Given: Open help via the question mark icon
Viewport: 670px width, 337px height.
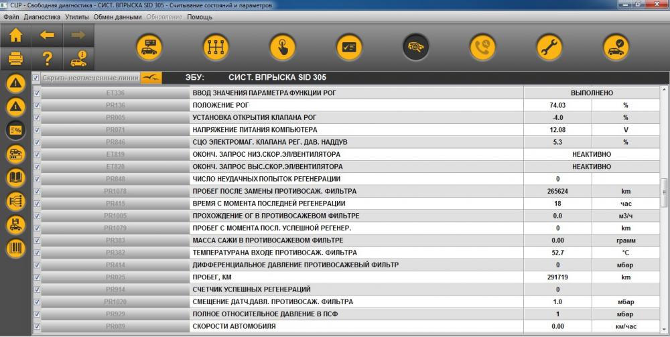Looking at the screenshot, I should 47,58.
